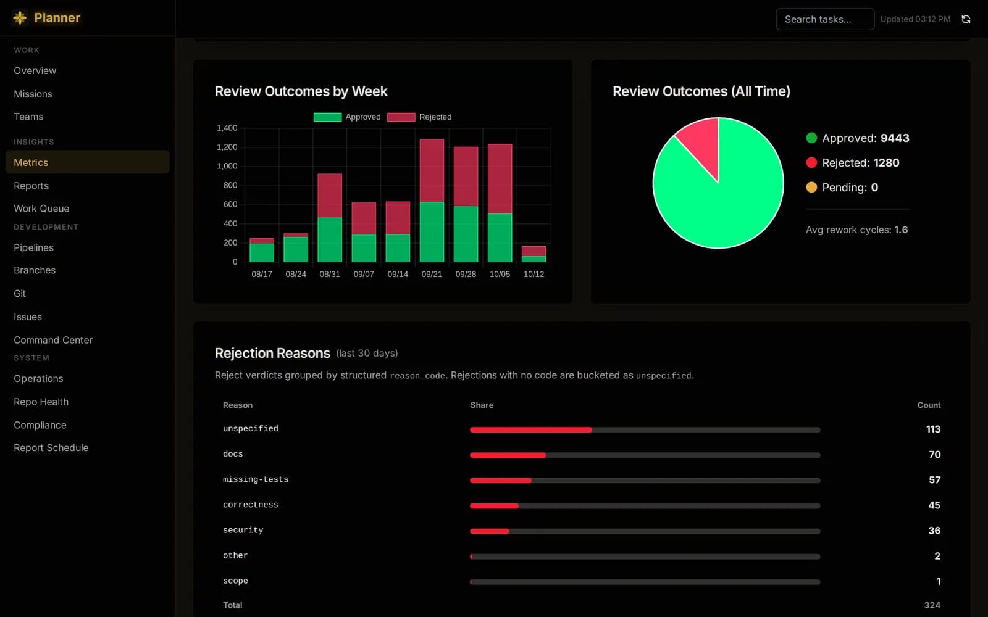Open Repo Health page

(x=41, y=402)
